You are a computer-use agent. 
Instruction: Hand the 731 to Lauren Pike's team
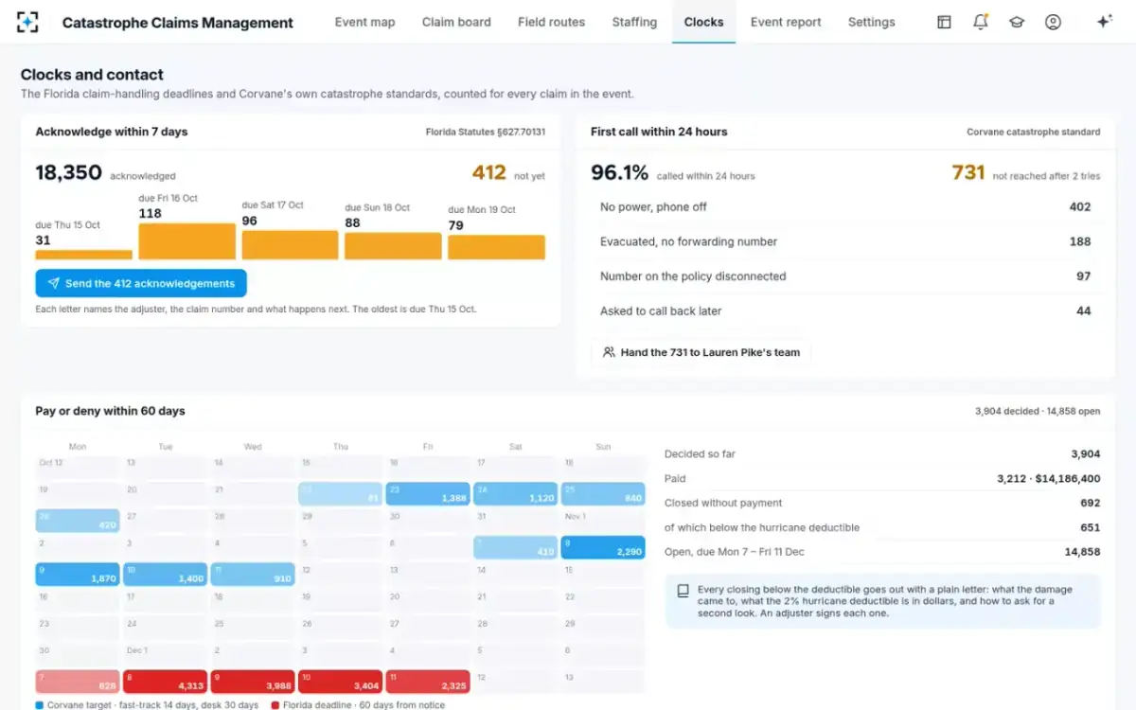(701, 352)
